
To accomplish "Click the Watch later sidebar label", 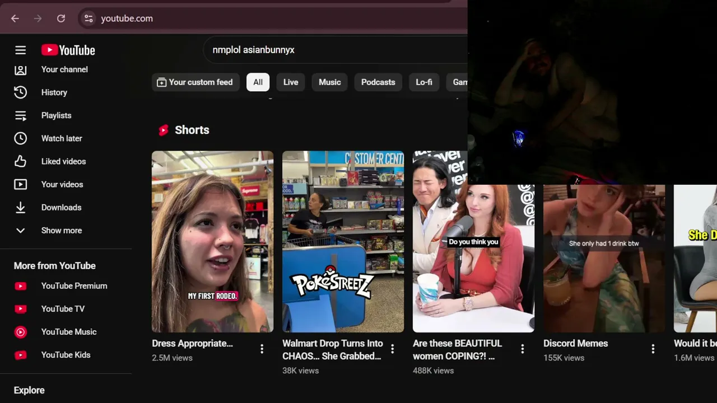I will (62, 138).
